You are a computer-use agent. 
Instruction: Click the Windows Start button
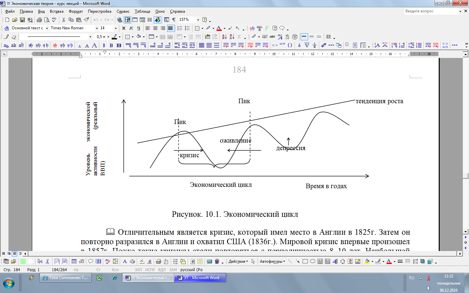tap(8, 283)
